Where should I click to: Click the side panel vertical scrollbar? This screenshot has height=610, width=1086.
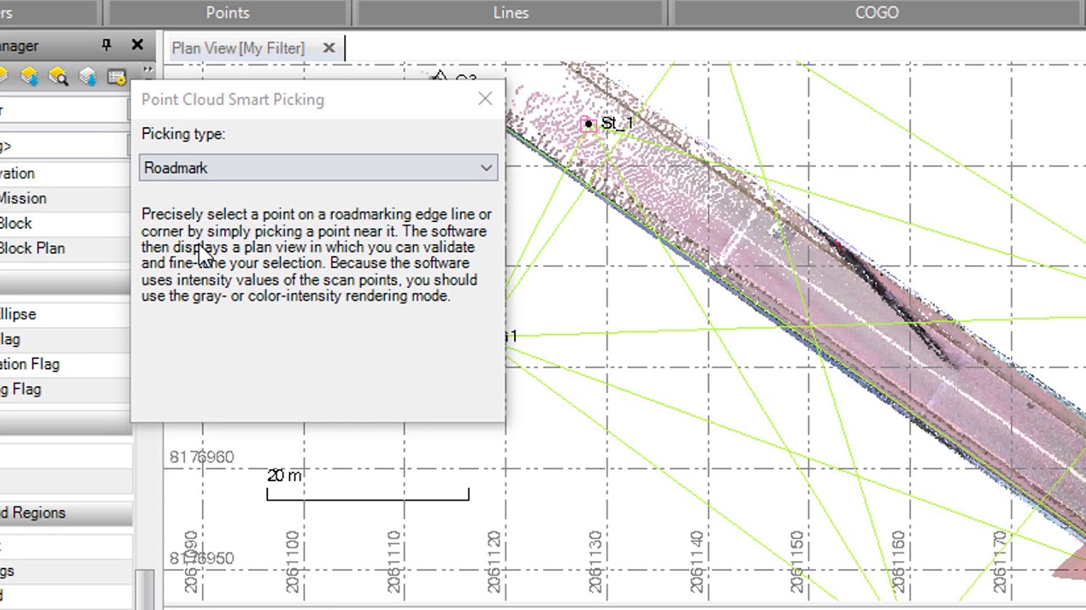[145, 589]
